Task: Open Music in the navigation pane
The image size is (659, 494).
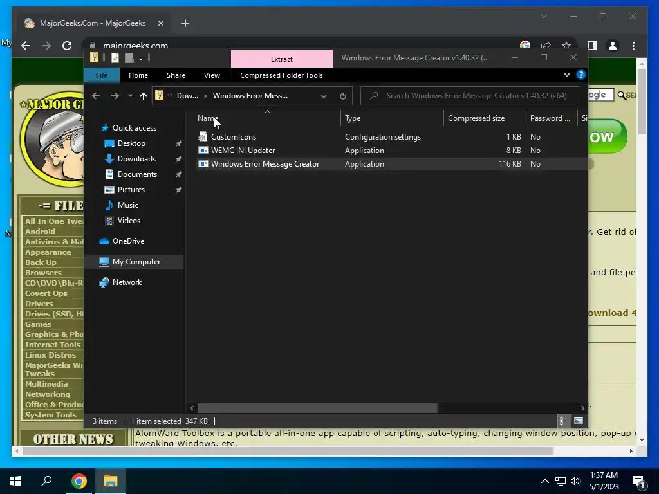Action: [128, 205]
